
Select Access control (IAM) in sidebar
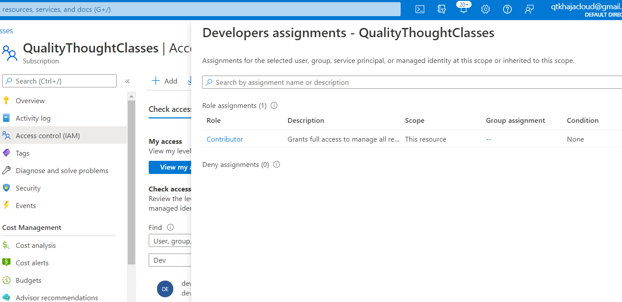coord(48,135)
